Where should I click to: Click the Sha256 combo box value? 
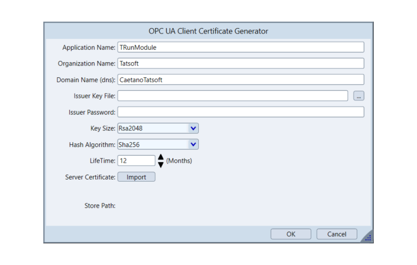coord(152,144)
